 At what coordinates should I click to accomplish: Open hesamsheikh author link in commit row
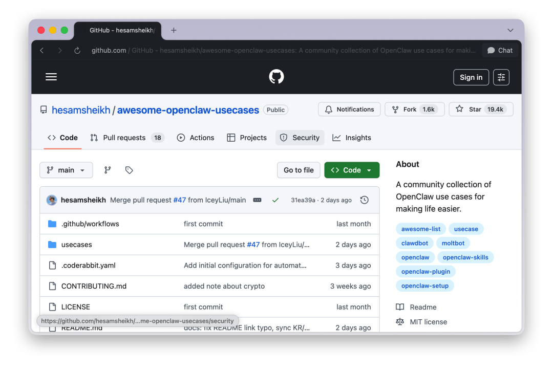(83, 200)
